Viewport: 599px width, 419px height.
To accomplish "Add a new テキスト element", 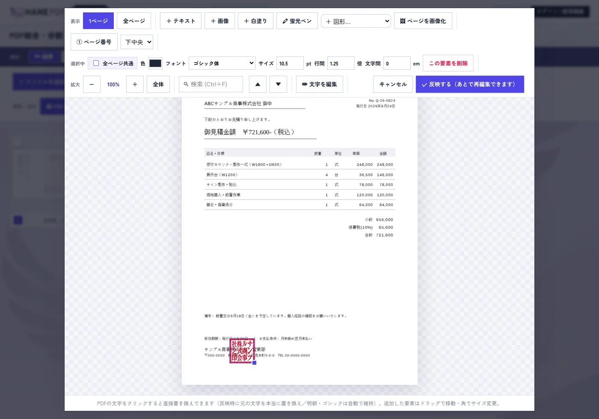I will pos(181,21).
